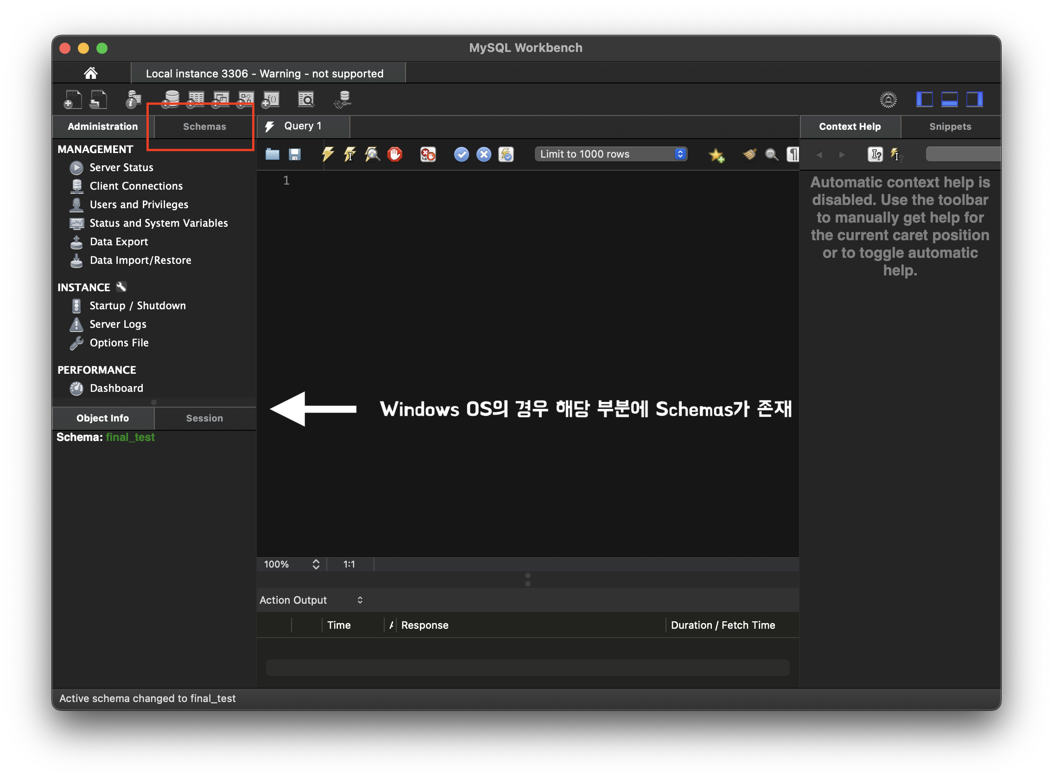
Task: Create new function with f() icon
Action: [x=271, y=100]
